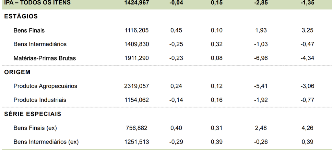Click the 1409,830 value for Bens Intermediários
This screenshot has width=333, height=150.
click(x=136, y=44)
